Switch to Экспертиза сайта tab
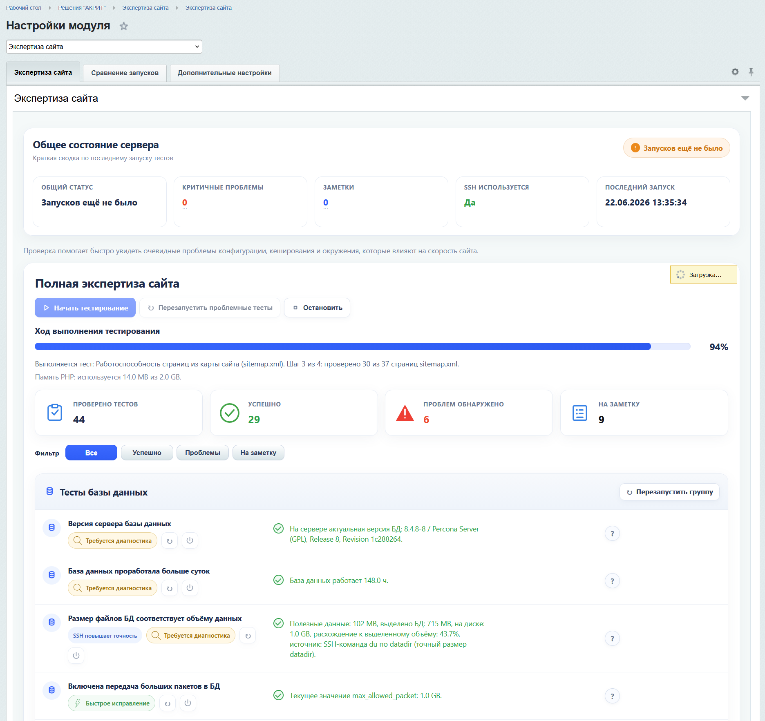Viewport: 765px width, 721px height. (x=43, y=72)
